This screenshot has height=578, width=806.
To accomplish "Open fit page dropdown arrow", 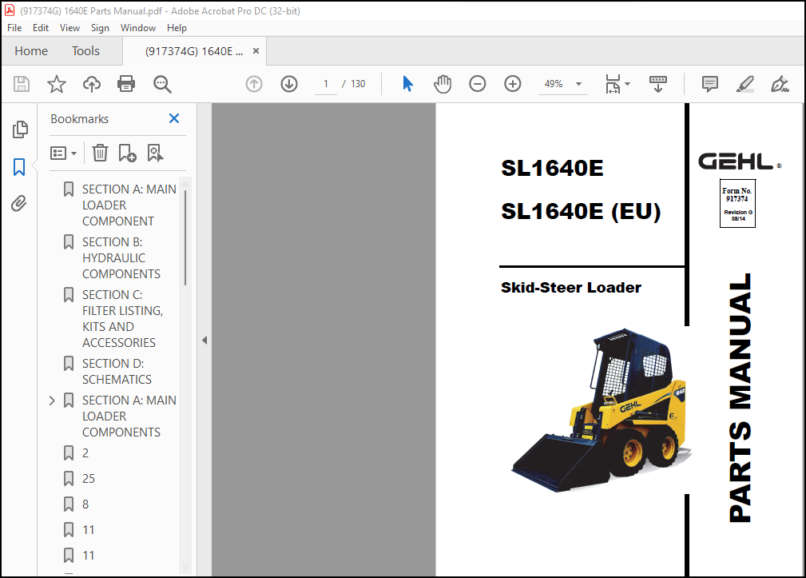I will 627,84.
